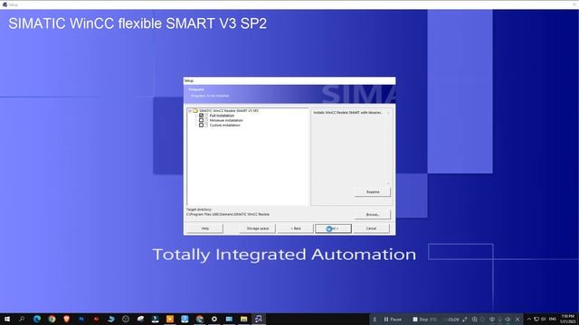Viewport: 579px width, 325px height.
Task: Go back with the Back button
Action: (296, 228)
